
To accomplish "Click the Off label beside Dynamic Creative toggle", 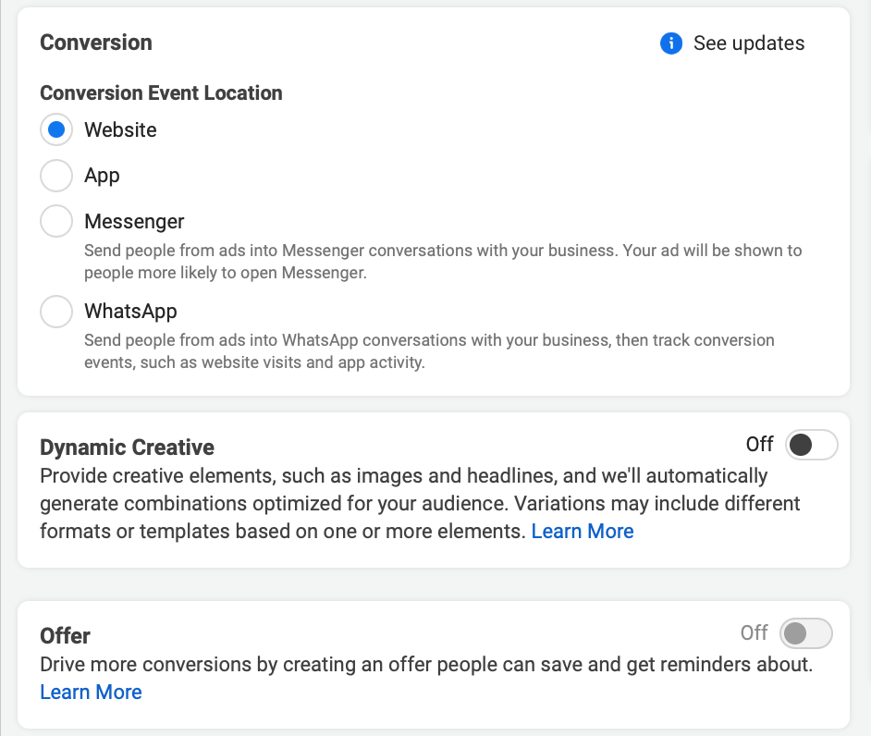I will (759, 445).
